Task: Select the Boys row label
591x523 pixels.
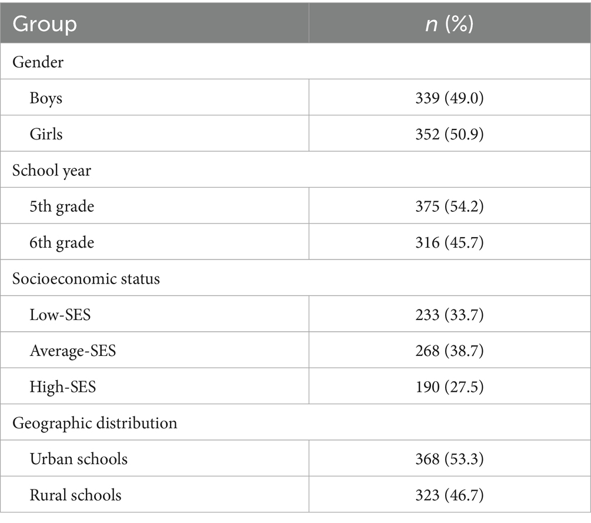Action: point(46,98)
